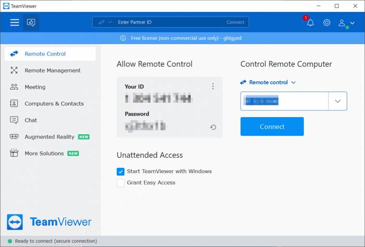The image size is (365, 247).
Task: Open the notifications bell
Action: coord(310,23)
